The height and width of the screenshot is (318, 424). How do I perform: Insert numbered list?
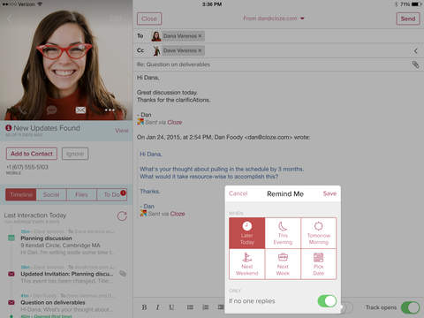coord(206,307)
